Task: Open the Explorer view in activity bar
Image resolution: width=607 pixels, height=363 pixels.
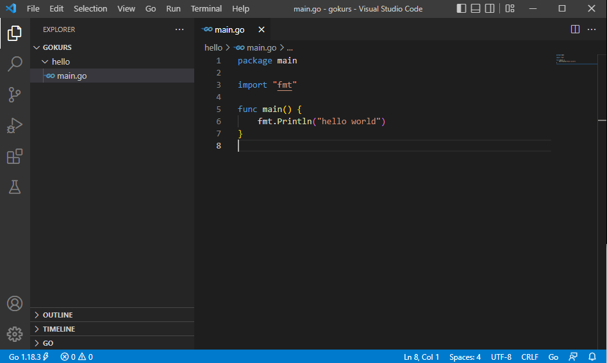Action: coord(15,33)
